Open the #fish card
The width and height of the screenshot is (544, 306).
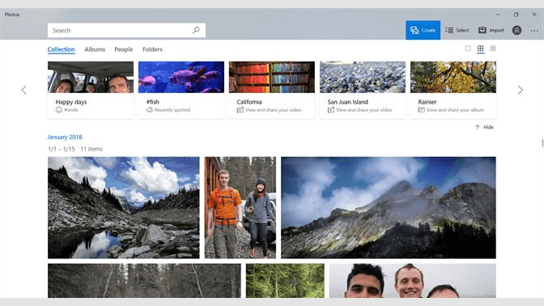pos(181,90)
